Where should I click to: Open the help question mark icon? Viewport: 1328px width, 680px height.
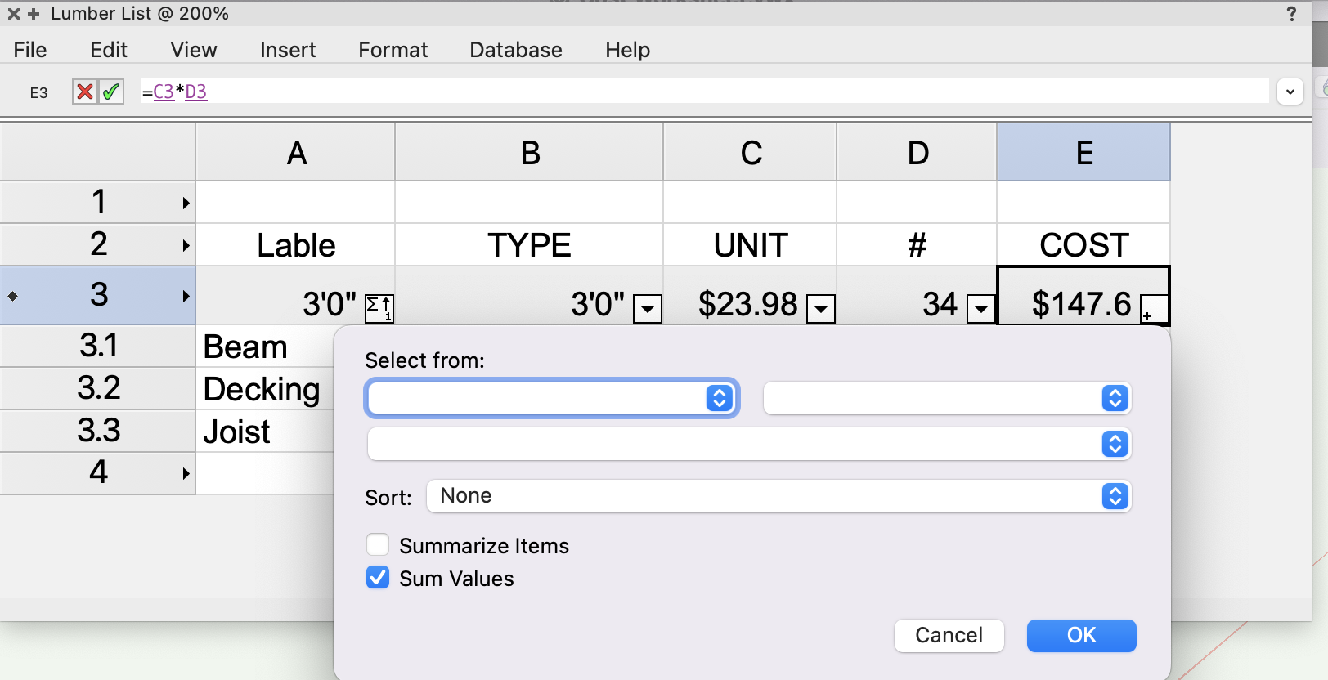point(1291,14)
